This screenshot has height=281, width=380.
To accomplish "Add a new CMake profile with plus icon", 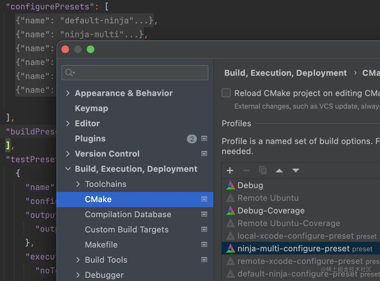I will [230, 170].
